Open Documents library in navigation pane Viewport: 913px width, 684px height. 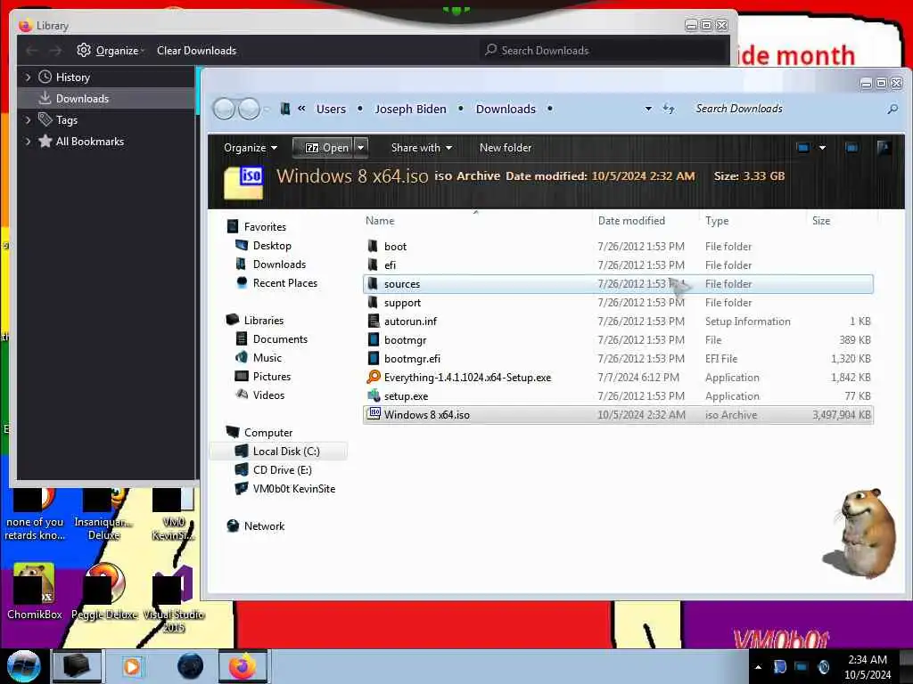[x=280, y=338]
